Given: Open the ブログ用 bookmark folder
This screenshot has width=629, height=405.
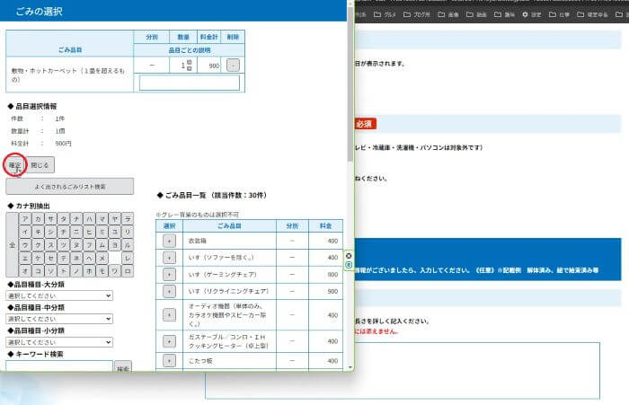Looking at the screenshot, I should (x=417, y=14).
